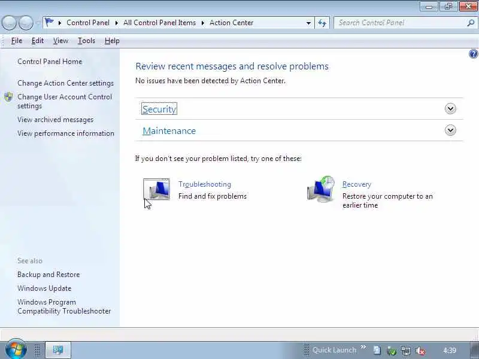Open Backup and Restore
This screenshot has width=479, height=359.
point(48,275)
